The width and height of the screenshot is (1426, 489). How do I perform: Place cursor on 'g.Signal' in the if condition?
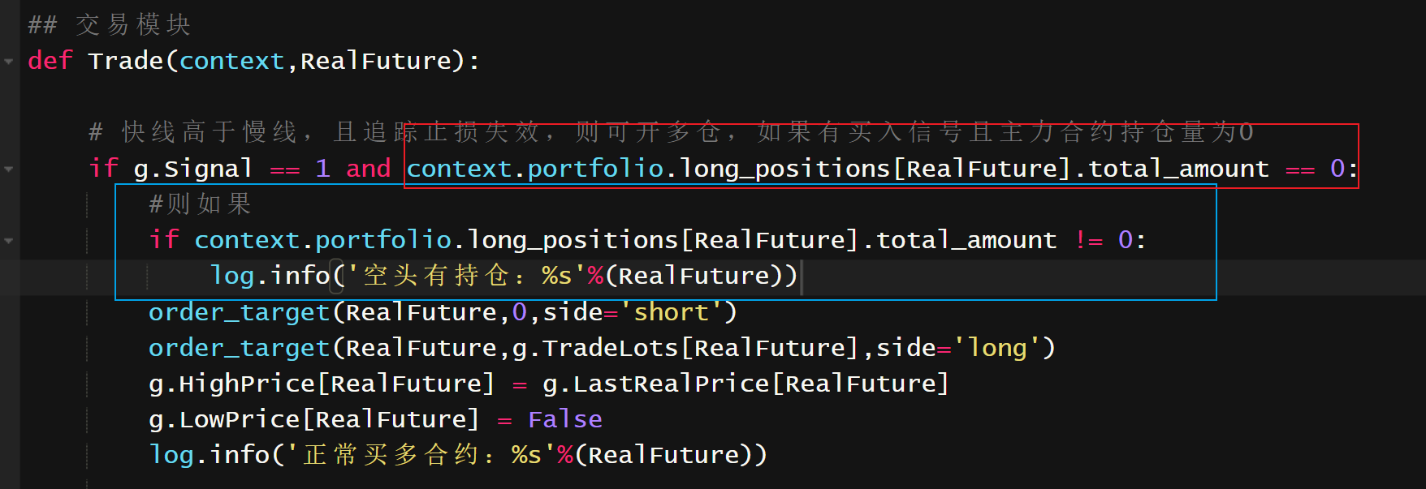[x=192, y=169]
